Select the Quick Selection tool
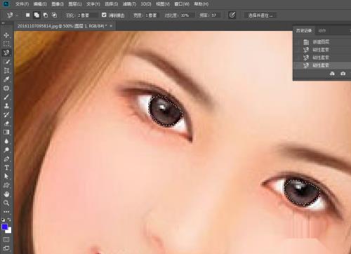The width and height of the screenshot is (351, 254). click(x=6, y=62)
